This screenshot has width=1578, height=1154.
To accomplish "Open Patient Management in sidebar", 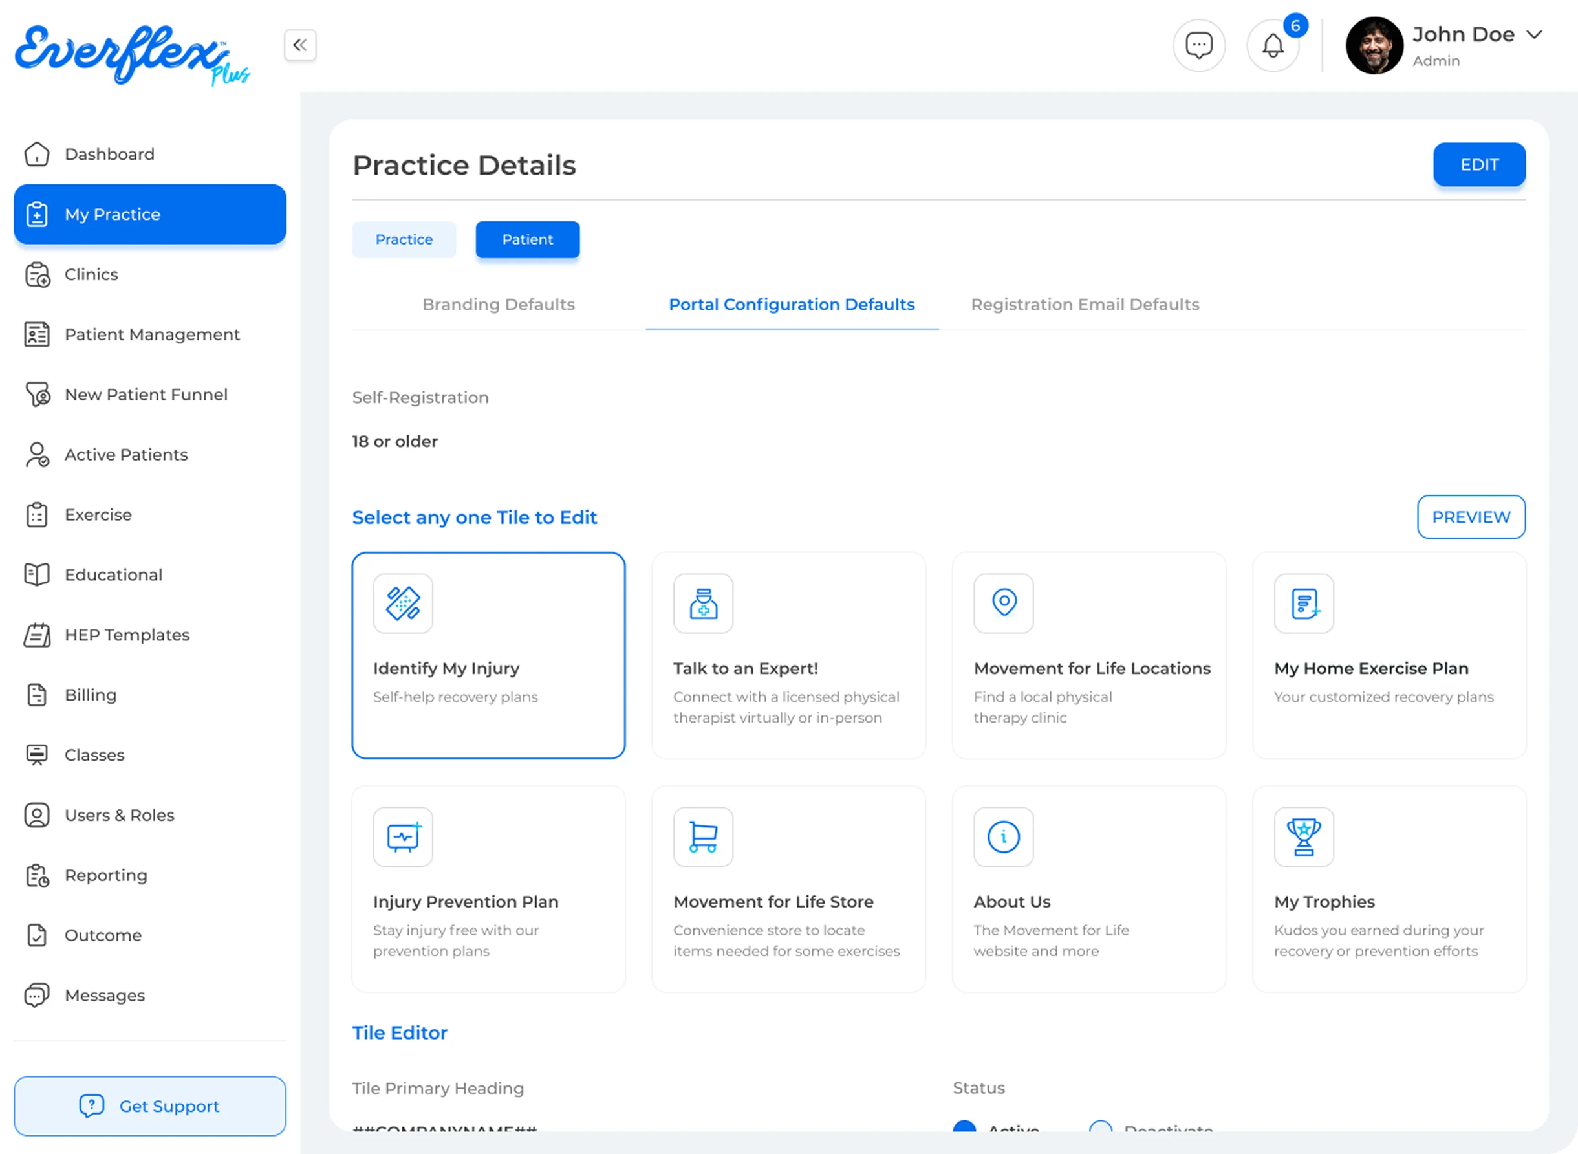I will click(x=151, y=334).
